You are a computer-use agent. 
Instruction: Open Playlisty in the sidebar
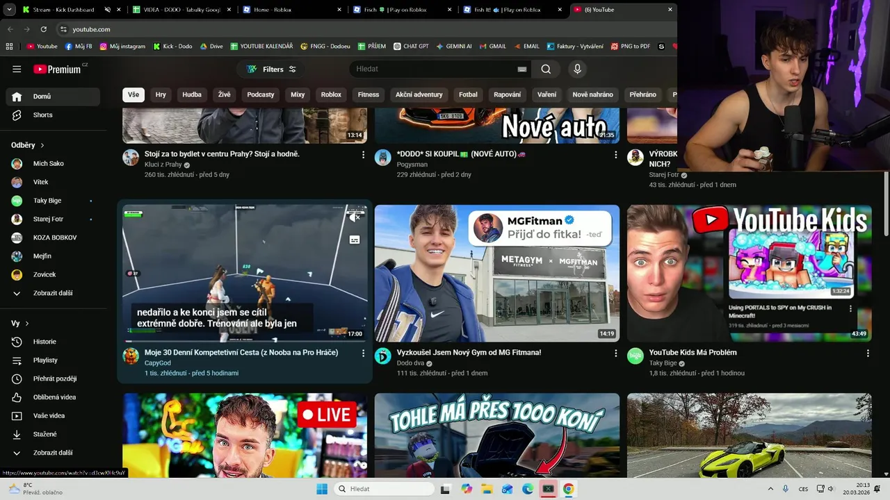click(53, 360)
